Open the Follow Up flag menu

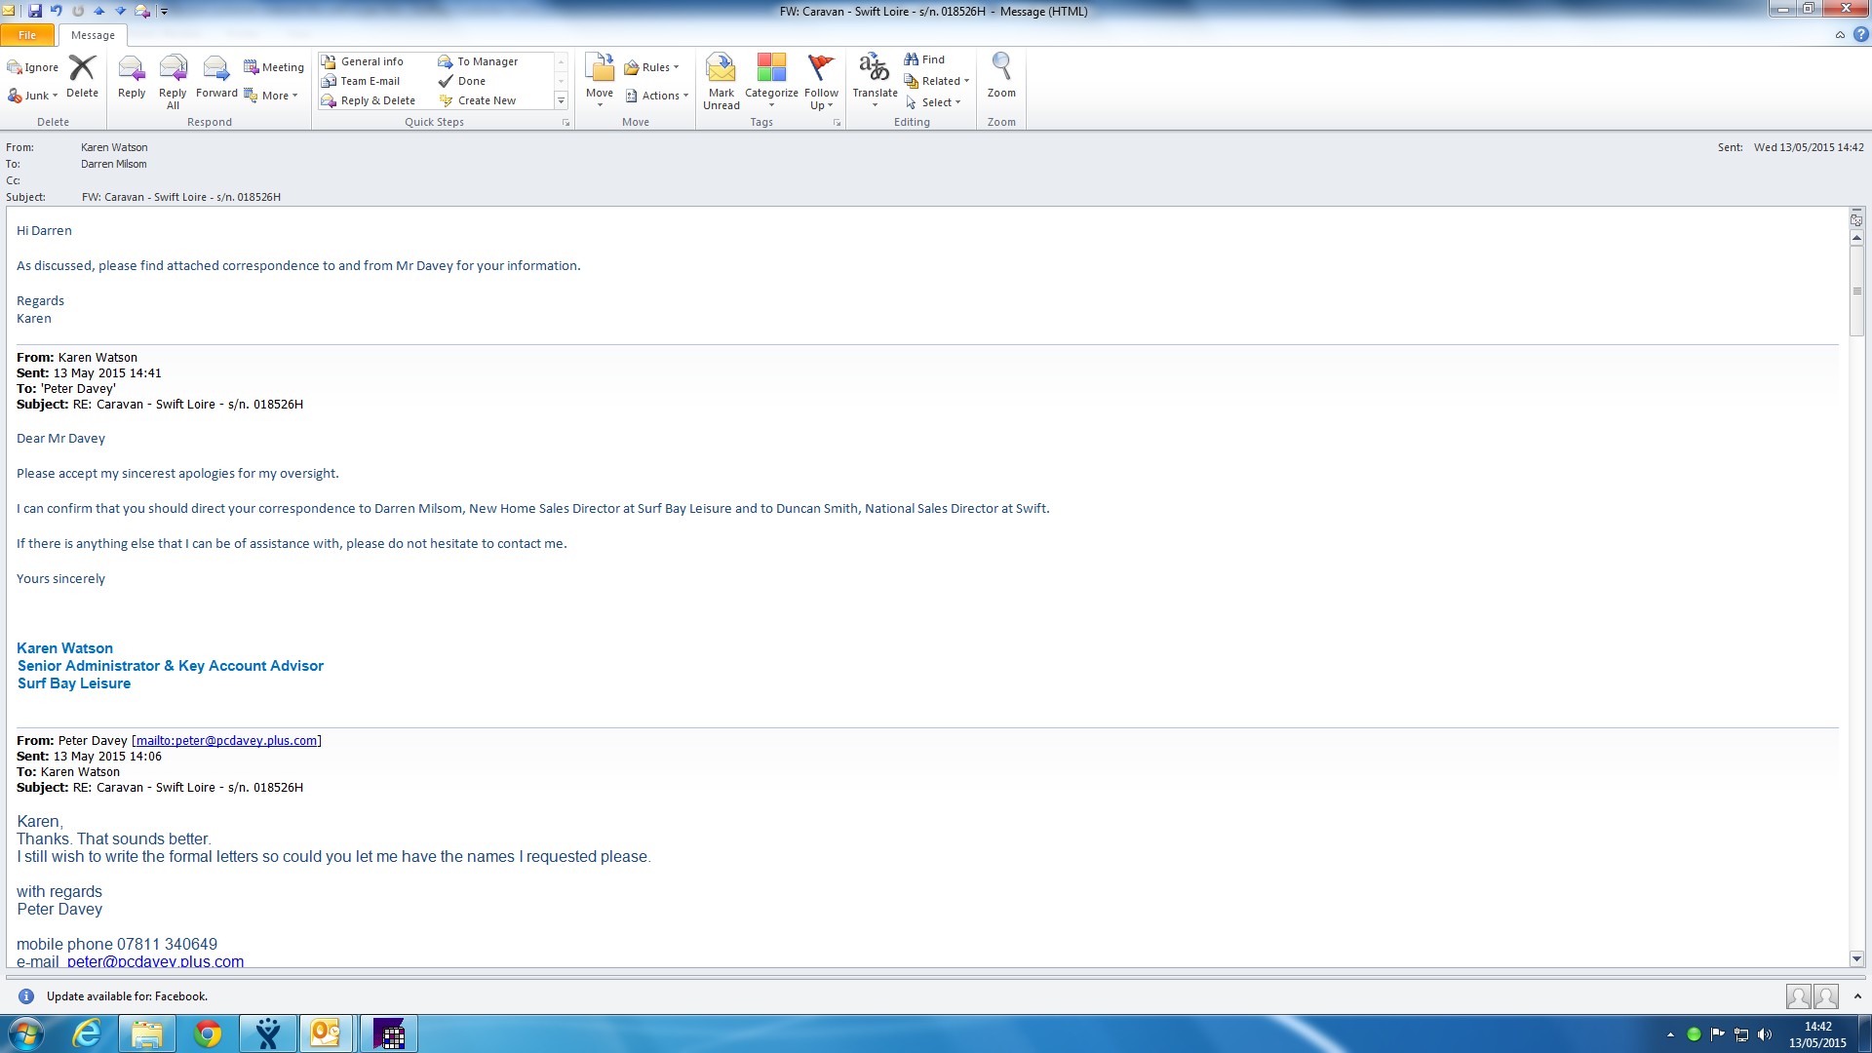coord(821,82)
